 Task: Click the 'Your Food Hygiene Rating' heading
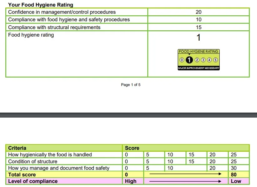41,5
